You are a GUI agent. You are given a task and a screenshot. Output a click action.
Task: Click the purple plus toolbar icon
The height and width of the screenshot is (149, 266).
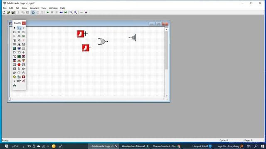click(86, 12)
